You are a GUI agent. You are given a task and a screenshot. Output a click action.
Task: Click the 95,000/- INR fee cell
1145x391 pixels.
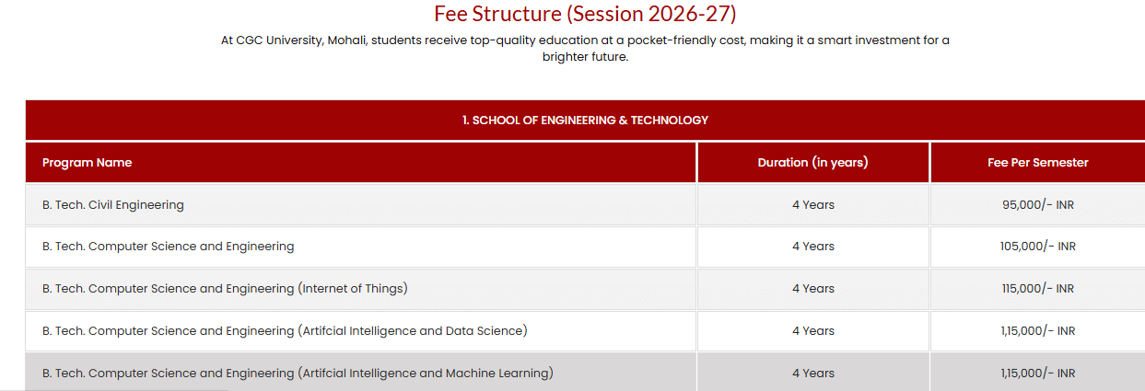(x=1037, y=205)
